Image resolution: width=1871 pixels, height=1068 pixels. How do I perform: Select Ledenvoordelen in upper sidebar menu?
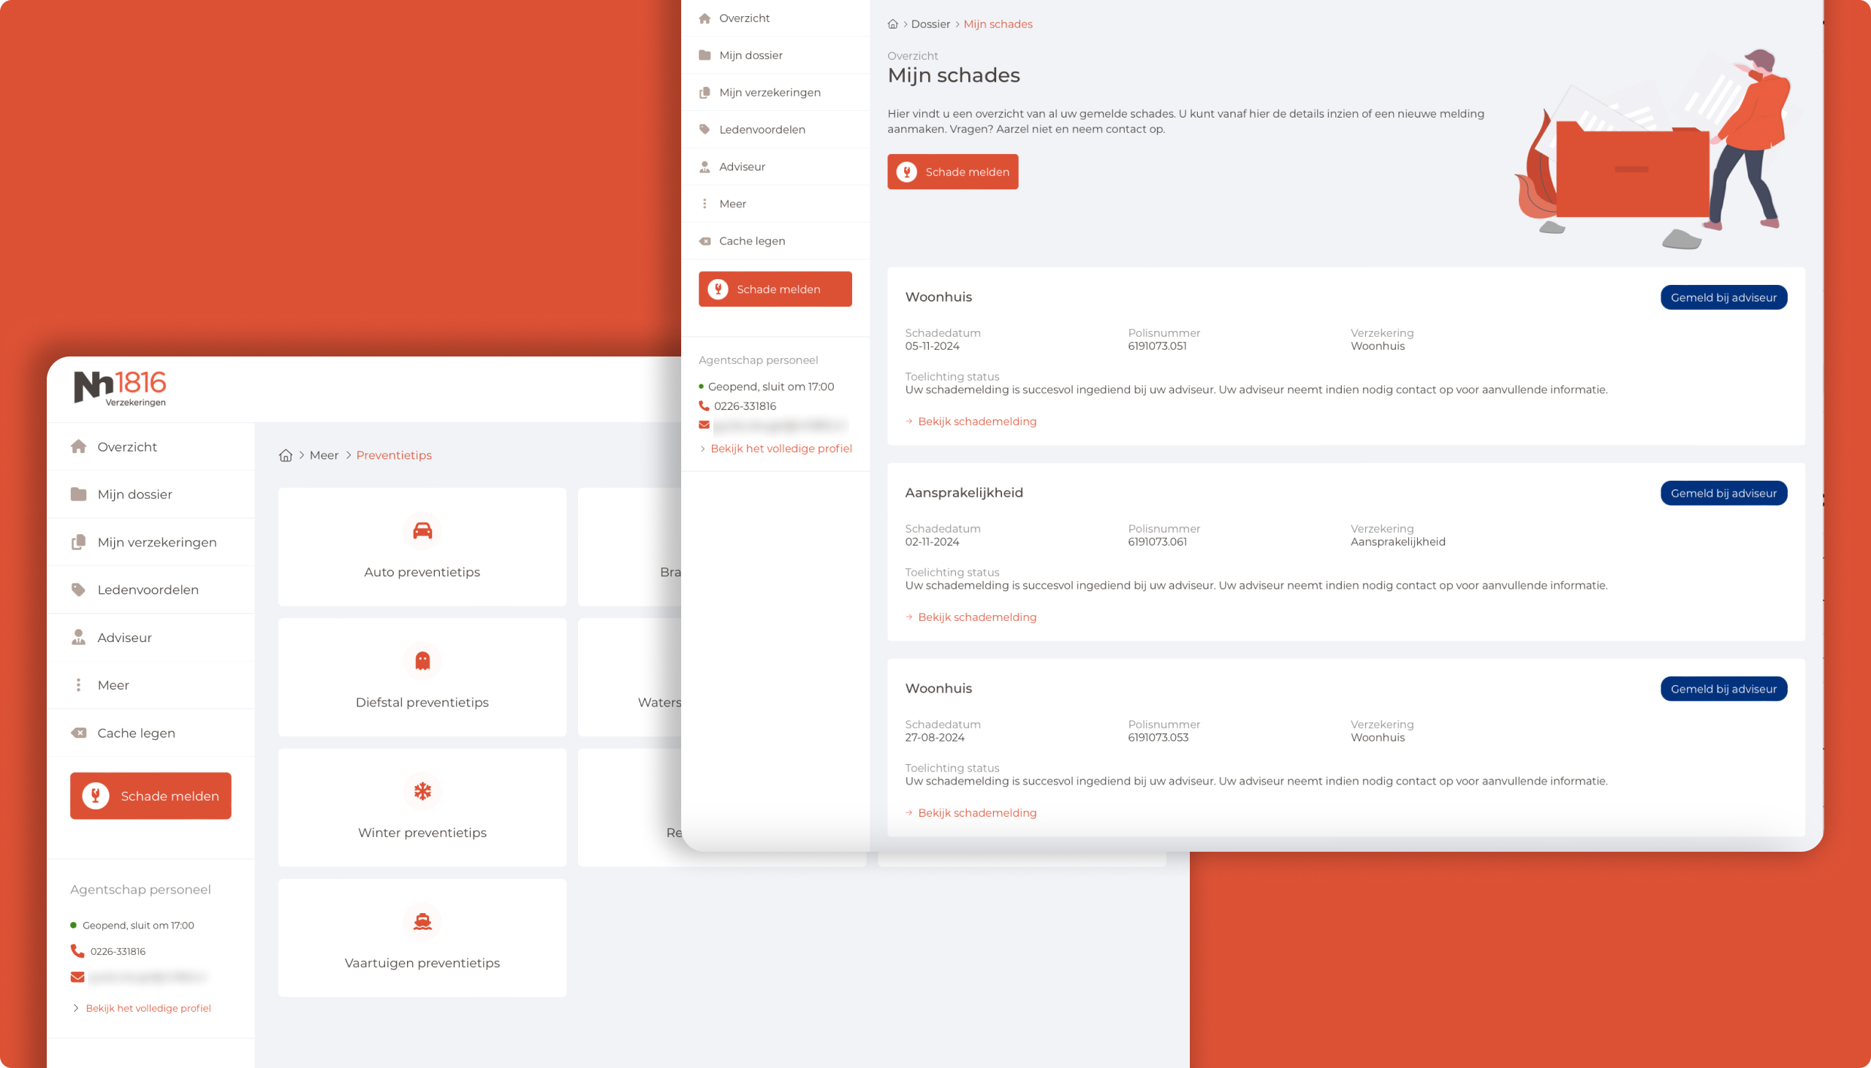tap(762, 130)
